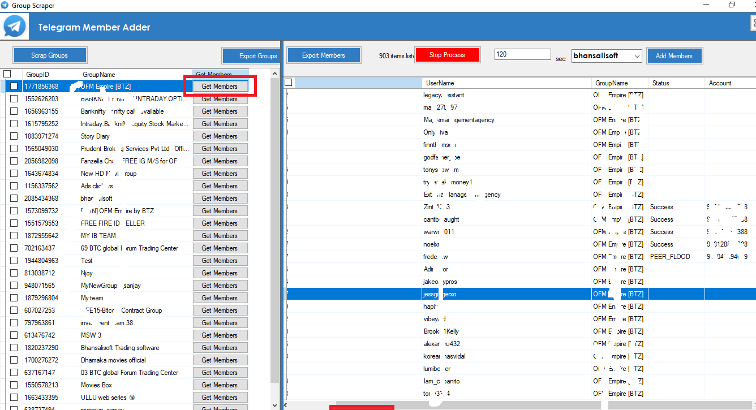Get members of OFM Empire [BTZ]
Image resolution: width=756 pixels, height=410 pixels.
220,87
